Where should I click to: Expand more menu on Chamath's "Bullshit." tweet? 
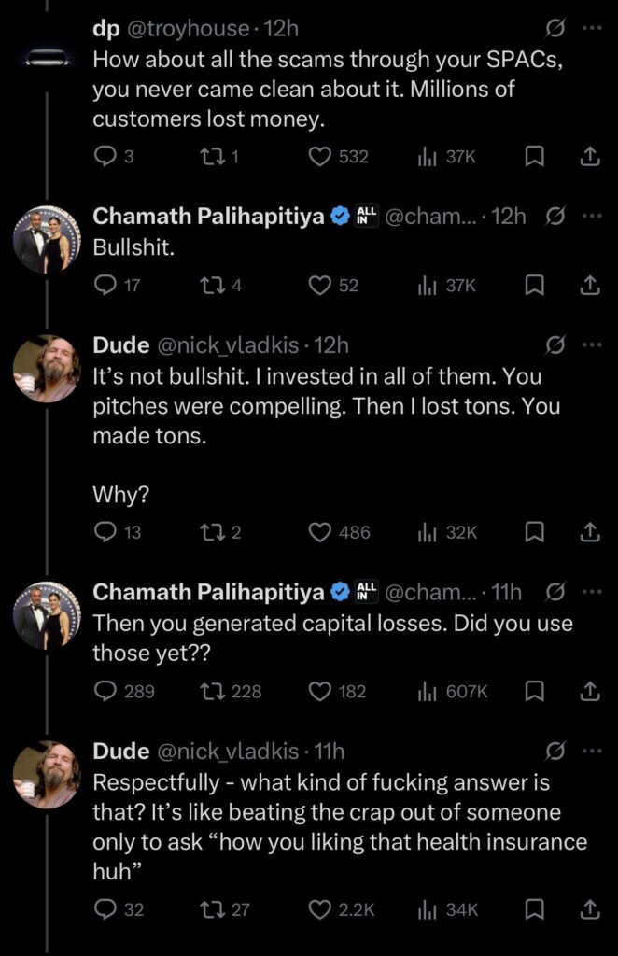tap(590, 217)
